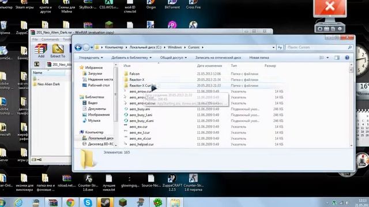Select Музыка library in the navigation pane
369x207 pixels.
click(94, 121)
